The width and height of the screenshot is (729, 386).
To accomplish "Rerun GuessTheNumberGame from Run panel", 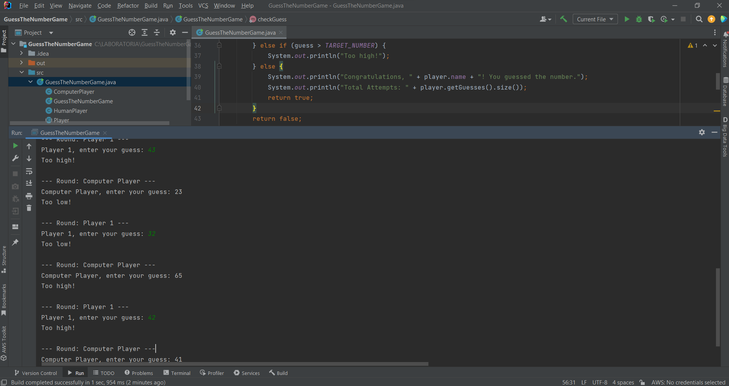I will [x=15, y=146].
